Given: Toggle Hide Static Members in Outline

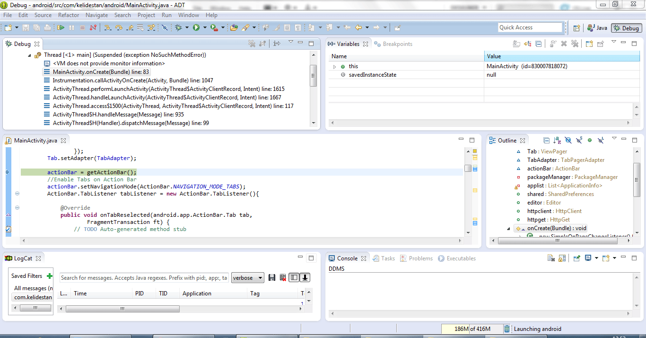Looking at the screenshot, I should point(579,141).
